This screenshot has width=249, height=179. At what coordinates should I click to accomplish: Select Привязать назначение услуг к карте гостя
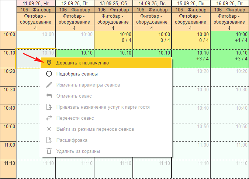(x=106, y=107)
